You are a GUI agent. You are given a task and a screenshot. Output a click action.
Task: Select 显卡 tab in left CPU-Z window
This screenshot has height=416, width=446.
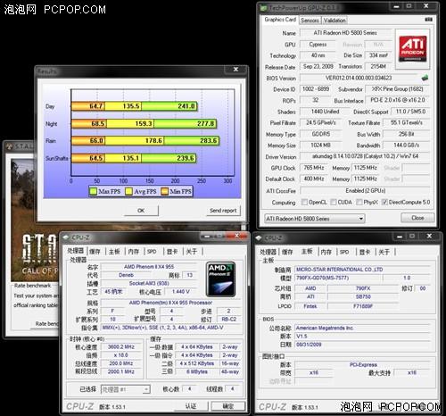tap(172, 252)
